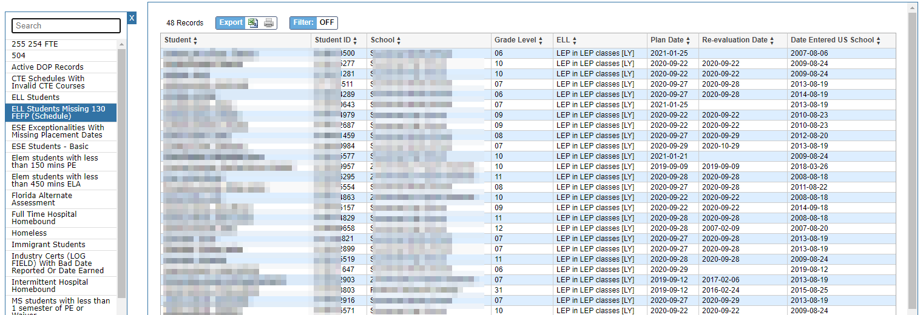923x315 pixels.
Task: Click the Export button label
Action: pos(231,22)
